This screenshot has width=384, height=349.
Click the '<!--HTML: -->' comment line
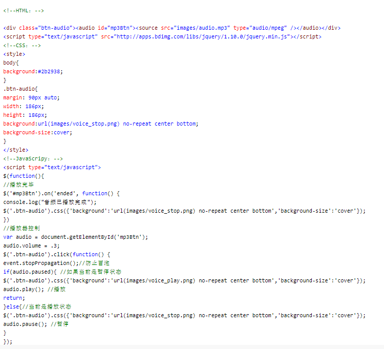click(x=24, y=11)
